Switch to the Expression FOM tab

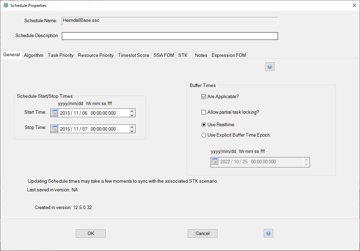click(229, 55)
